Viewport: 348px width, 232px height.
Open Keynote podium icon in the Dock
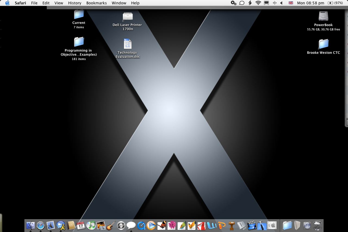(x=232, y=225)
